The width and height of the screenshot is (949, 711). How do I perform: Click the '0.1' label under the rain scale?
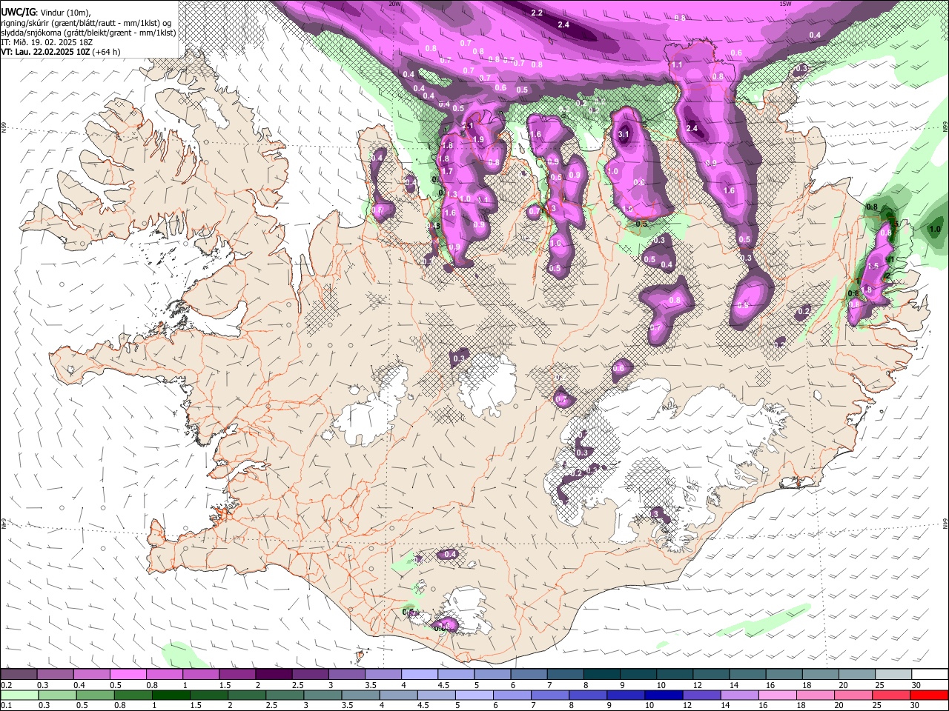click(6, 705)
